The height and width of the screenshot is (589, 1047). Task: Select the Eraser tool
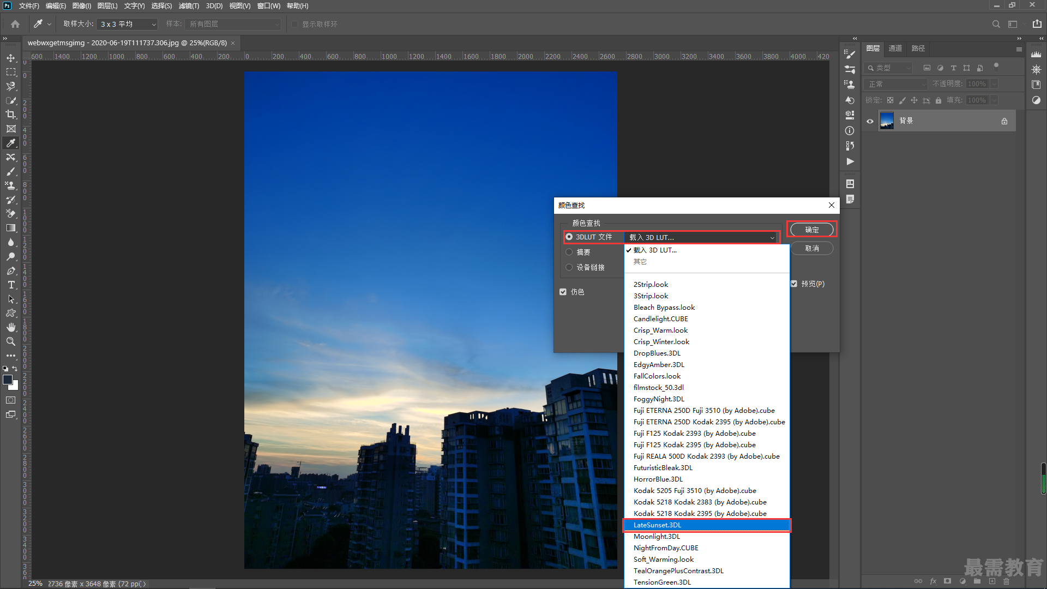(x=11, y=214)
